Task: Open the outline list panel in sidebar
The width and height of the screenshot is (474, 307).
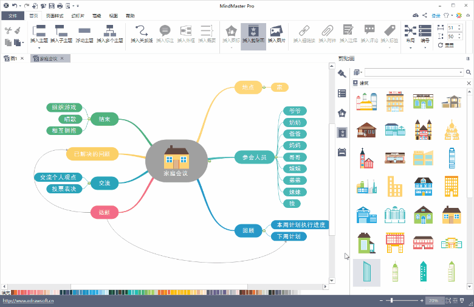Action: click(x=342, y=93)
